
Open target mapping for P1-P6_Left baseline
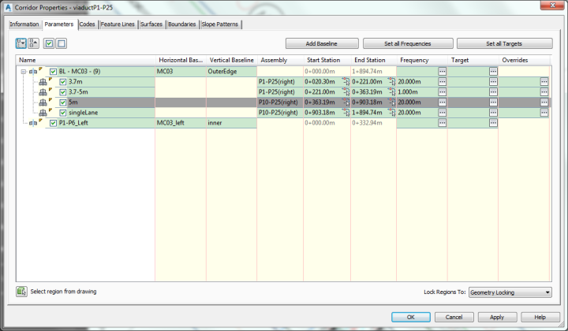(493, 123)
